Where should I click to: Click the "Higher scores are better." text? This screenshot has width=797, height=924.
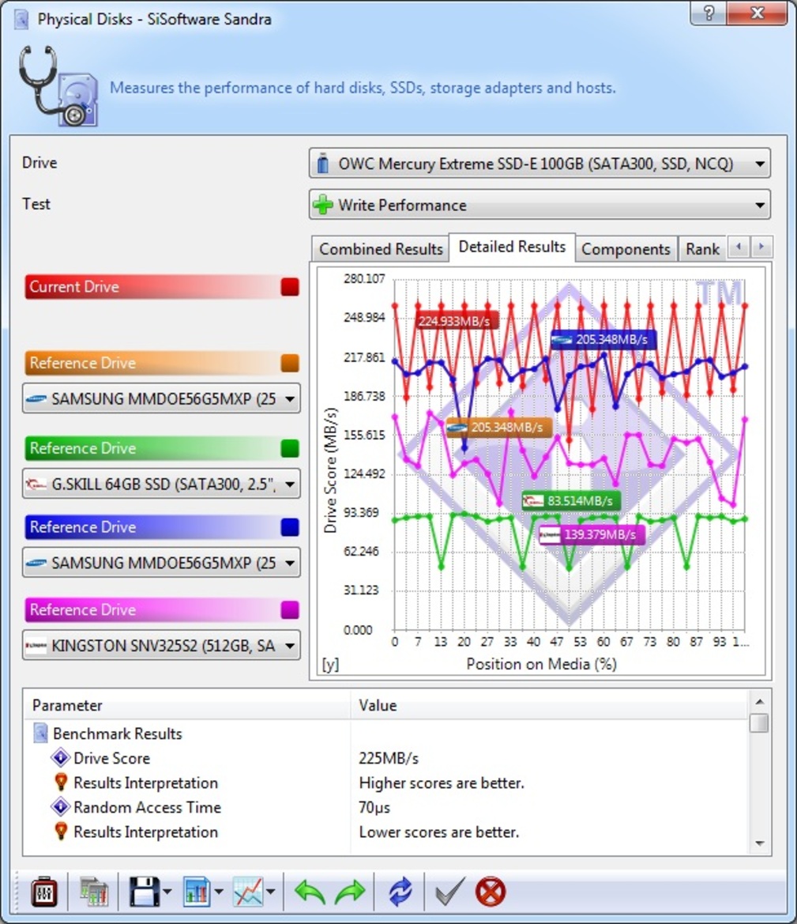pos(442,783)
